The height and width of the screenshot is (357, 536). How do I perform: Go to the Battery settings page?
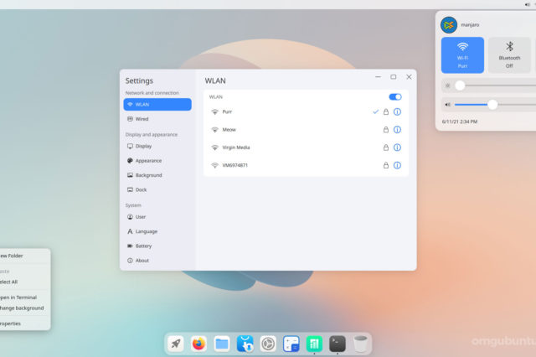[x=143, y=246]
